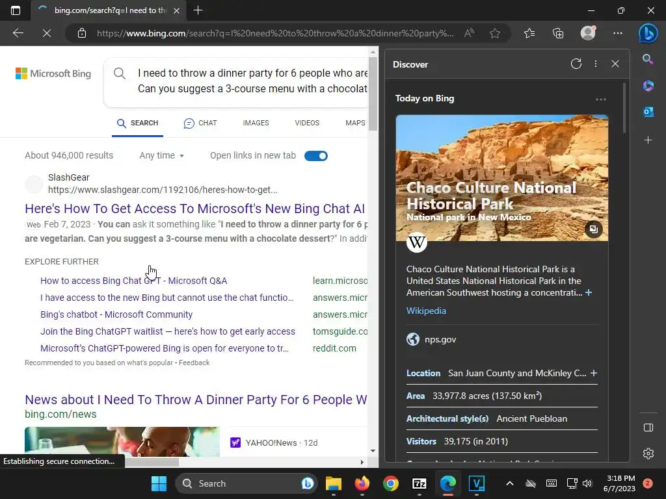
Task: Open the Windows Start menu
Action: [x=159, y=483]
